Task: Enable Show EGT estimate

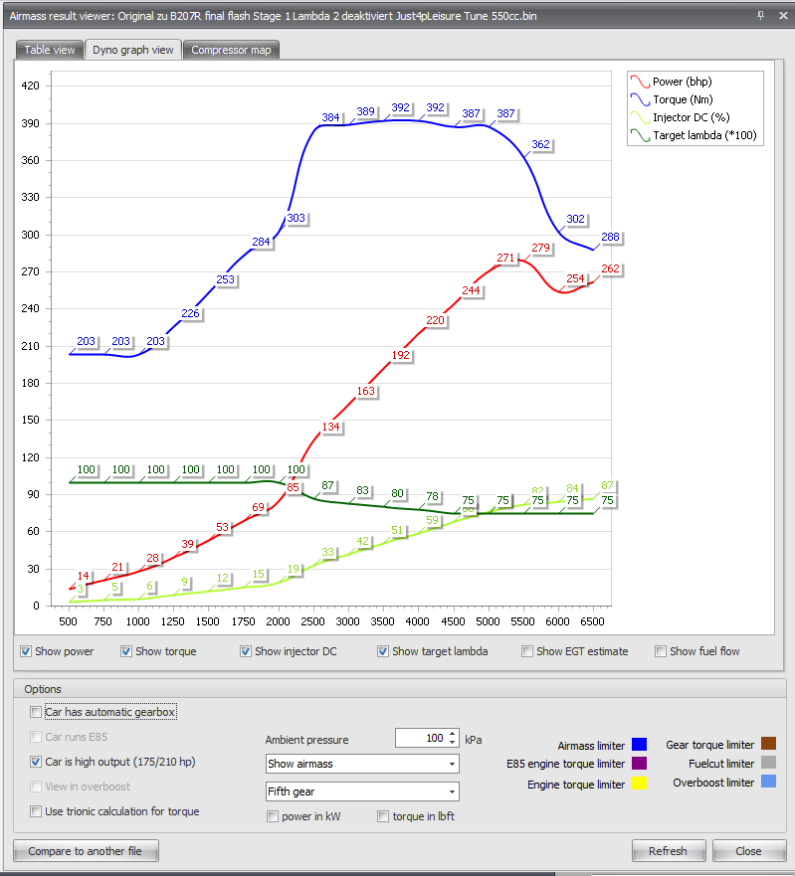Action: coord(527,651)
